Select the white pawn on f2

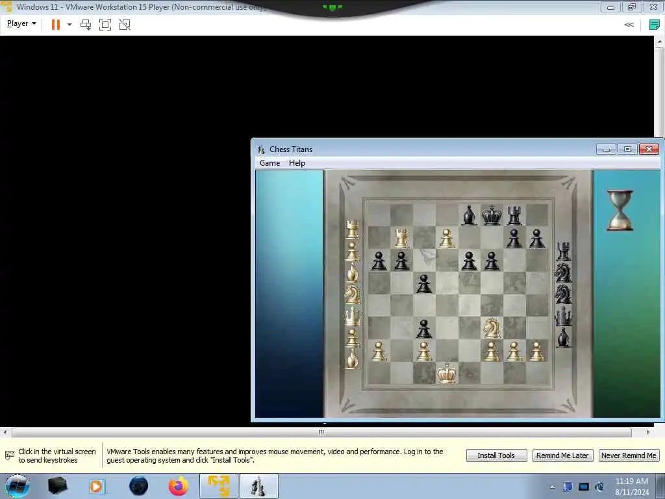coord(492,352)
